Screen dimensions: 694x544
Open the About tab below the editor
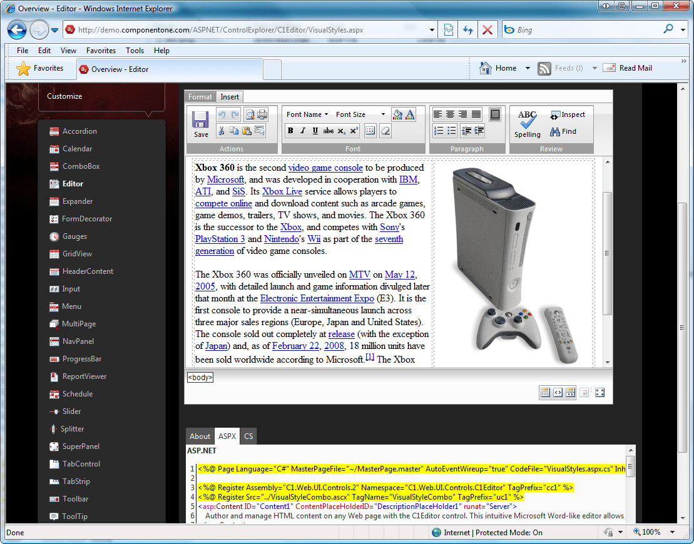[200, 436]
